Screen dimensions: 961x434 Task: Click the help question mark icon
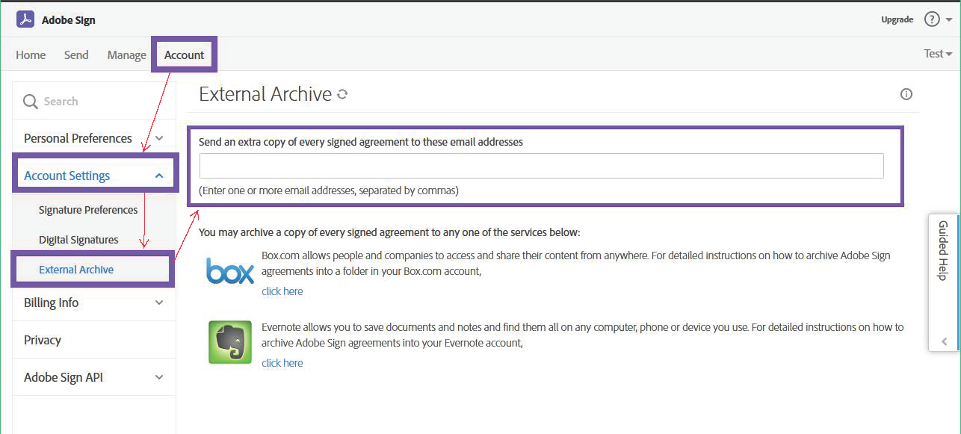[932, 19]
